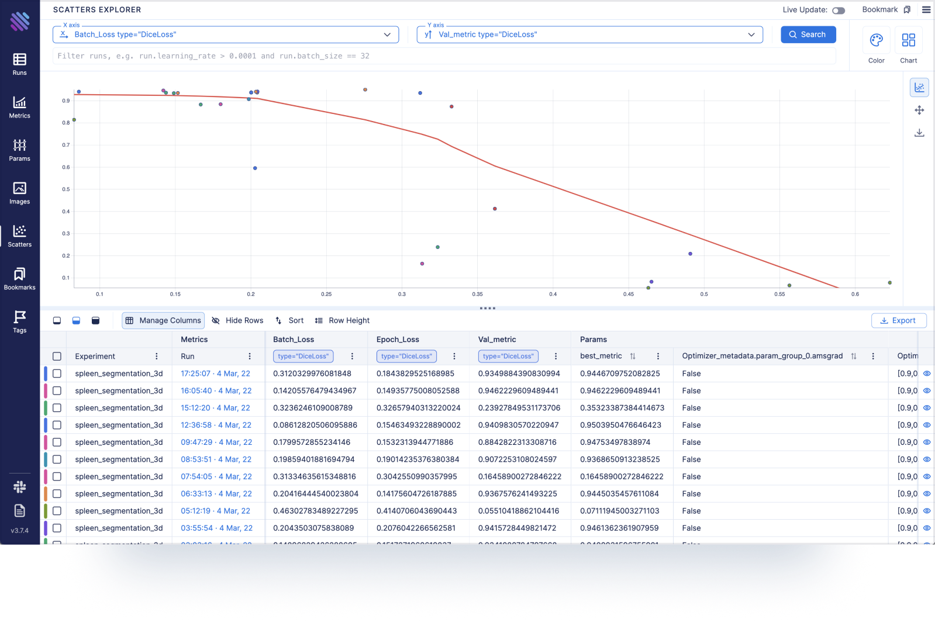Image resolution: width=935 pixels, height=622 pixels.
Task: Click the Search button
Action: (808, 34)
